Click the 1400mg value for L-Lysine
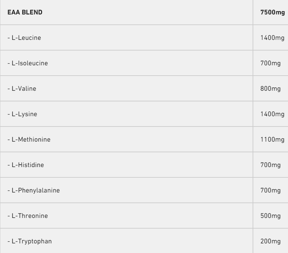288x253 pixels. pyautogui.click(x=273, y=114)
